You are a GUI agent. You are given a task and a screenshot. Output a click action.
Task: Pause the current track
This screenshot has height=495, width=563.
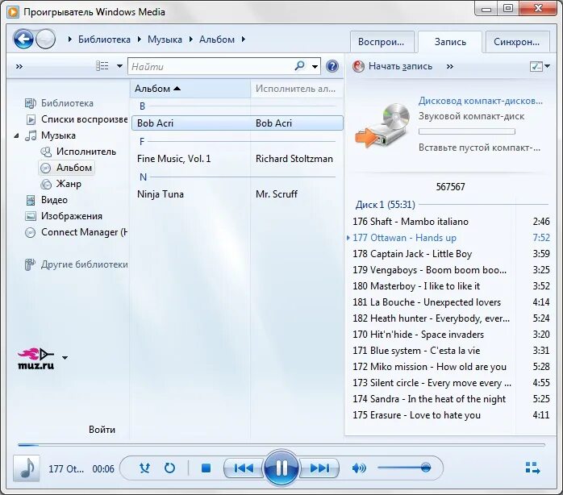click(281, 468)
